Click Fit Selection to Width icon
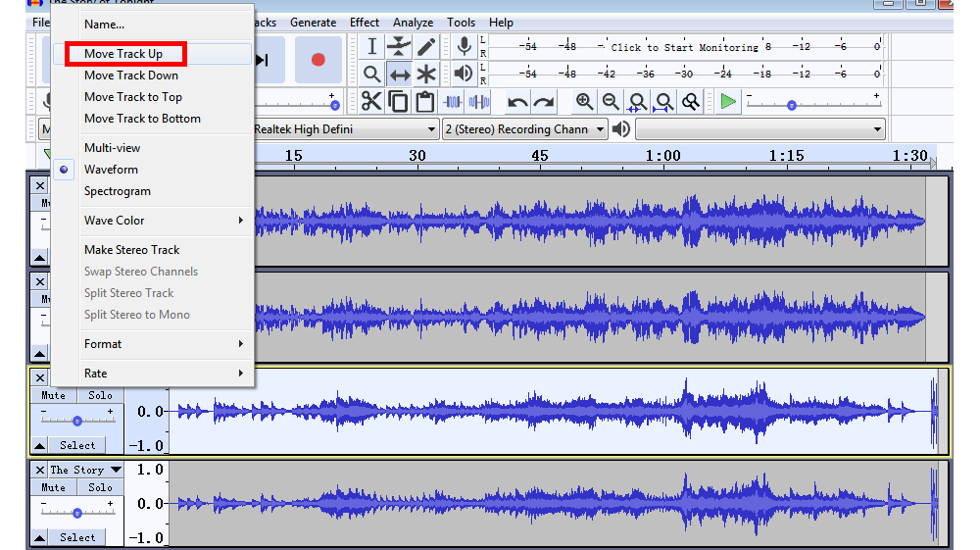Screen dimensions: 980x550 click(x=637, y=101)
